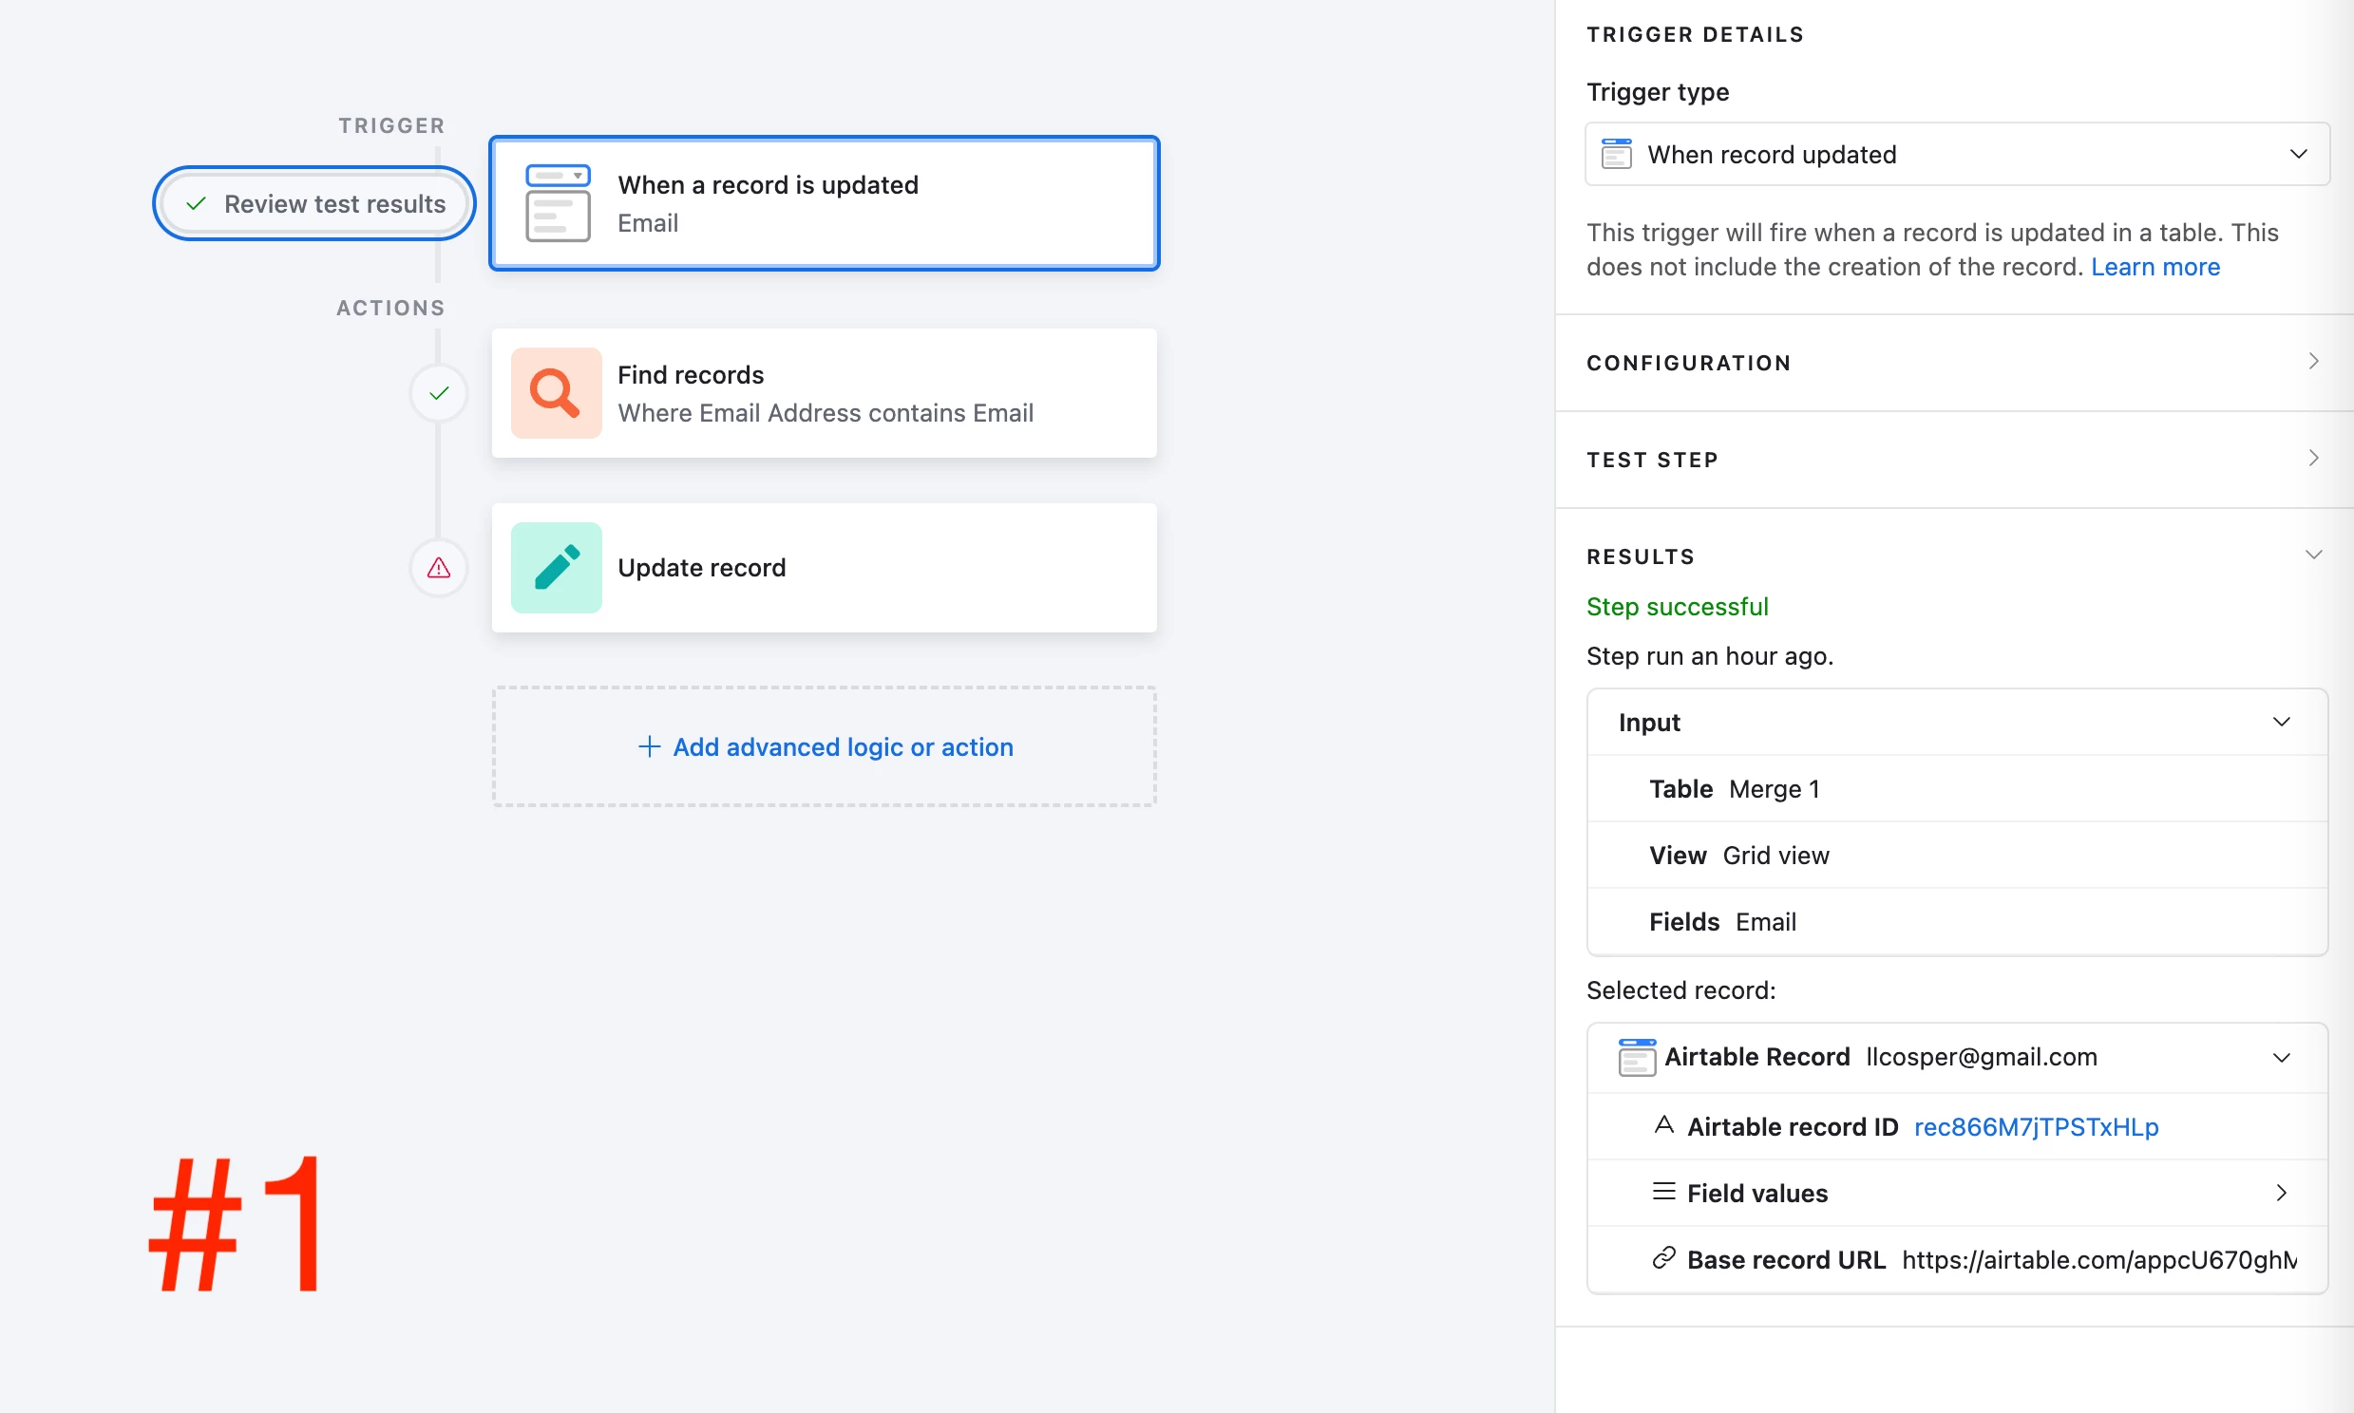Click the green checkmark beside Find records
The image size is (2354, 1413).
pyautogui.click(x=438, y=393)
